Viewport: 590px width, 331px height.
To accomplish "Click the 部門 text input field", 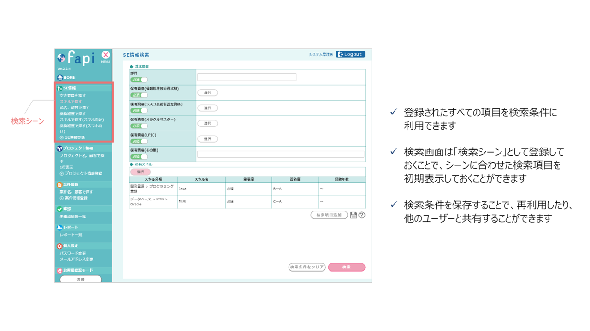I will 247,77.
